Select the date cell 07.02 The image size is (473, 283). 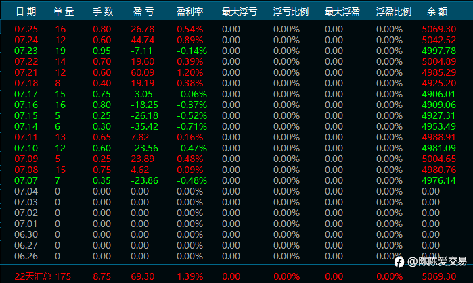(26, 213)
